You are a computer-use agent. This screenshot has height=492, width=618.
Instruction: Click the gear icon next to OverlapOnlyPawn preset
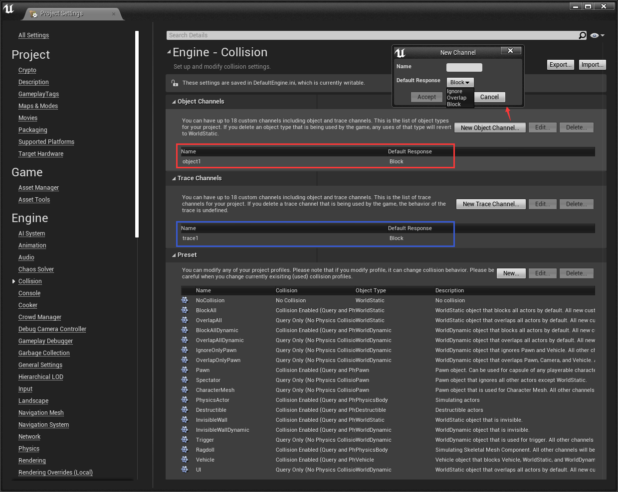(x=185, y=360)
